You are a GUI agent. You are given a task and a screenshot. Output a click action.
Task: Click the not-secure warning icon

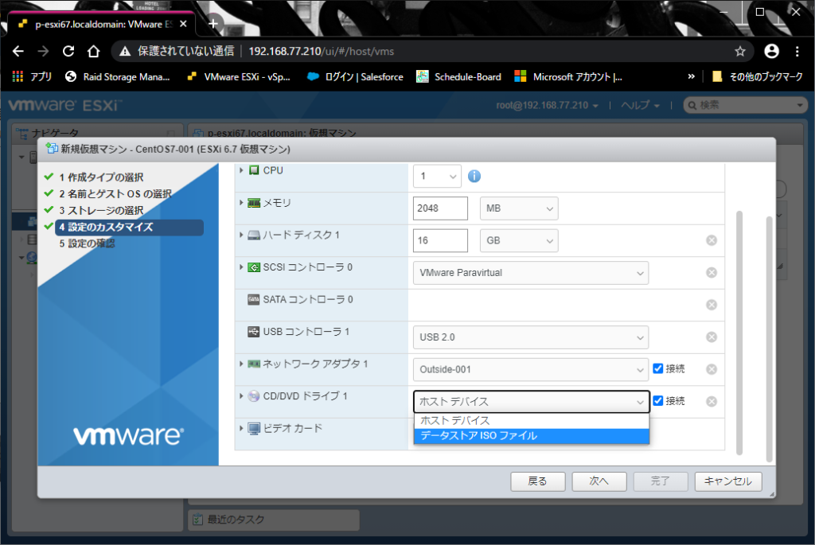(125, 51)
